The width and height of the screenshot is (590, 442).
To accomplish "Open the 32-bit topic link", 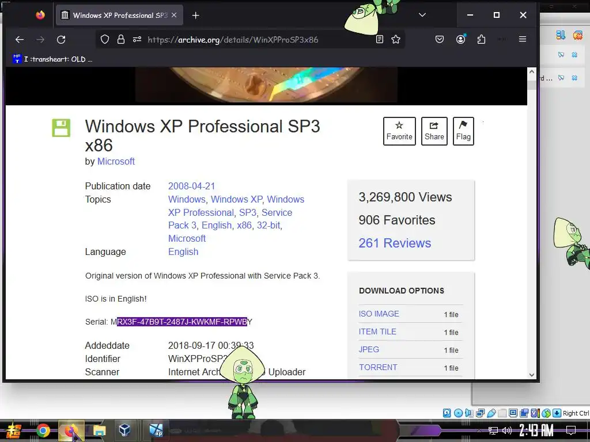I will point(268,225).
